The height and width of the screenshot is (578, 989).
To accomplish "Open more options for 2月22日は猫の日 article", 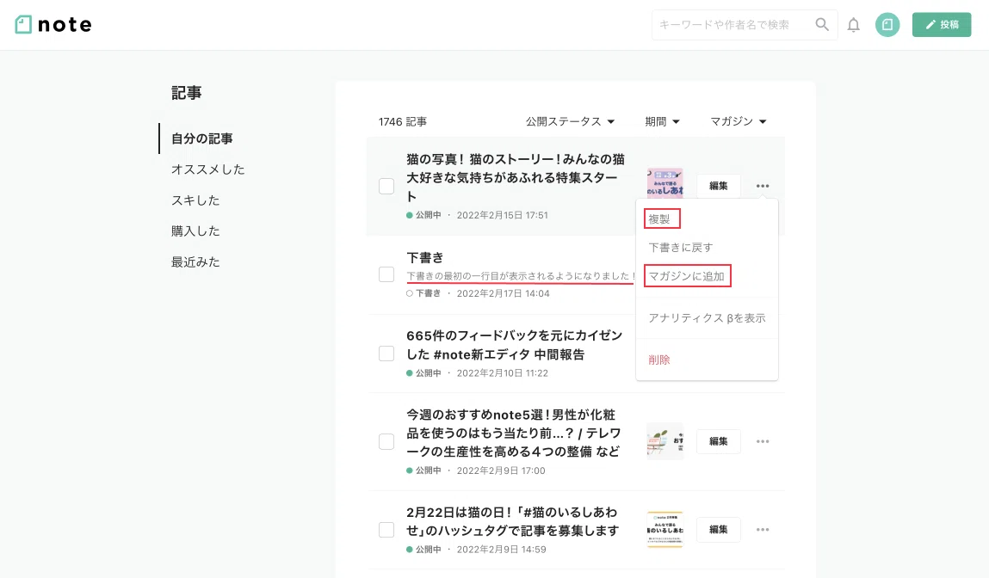I will (763, 530).
